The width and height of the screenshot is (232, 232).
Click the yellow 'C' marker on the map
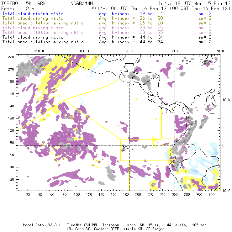[x=146, y=119]
